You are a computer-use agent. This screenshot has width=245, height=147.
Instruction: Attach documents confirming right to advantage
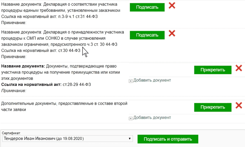213,70
